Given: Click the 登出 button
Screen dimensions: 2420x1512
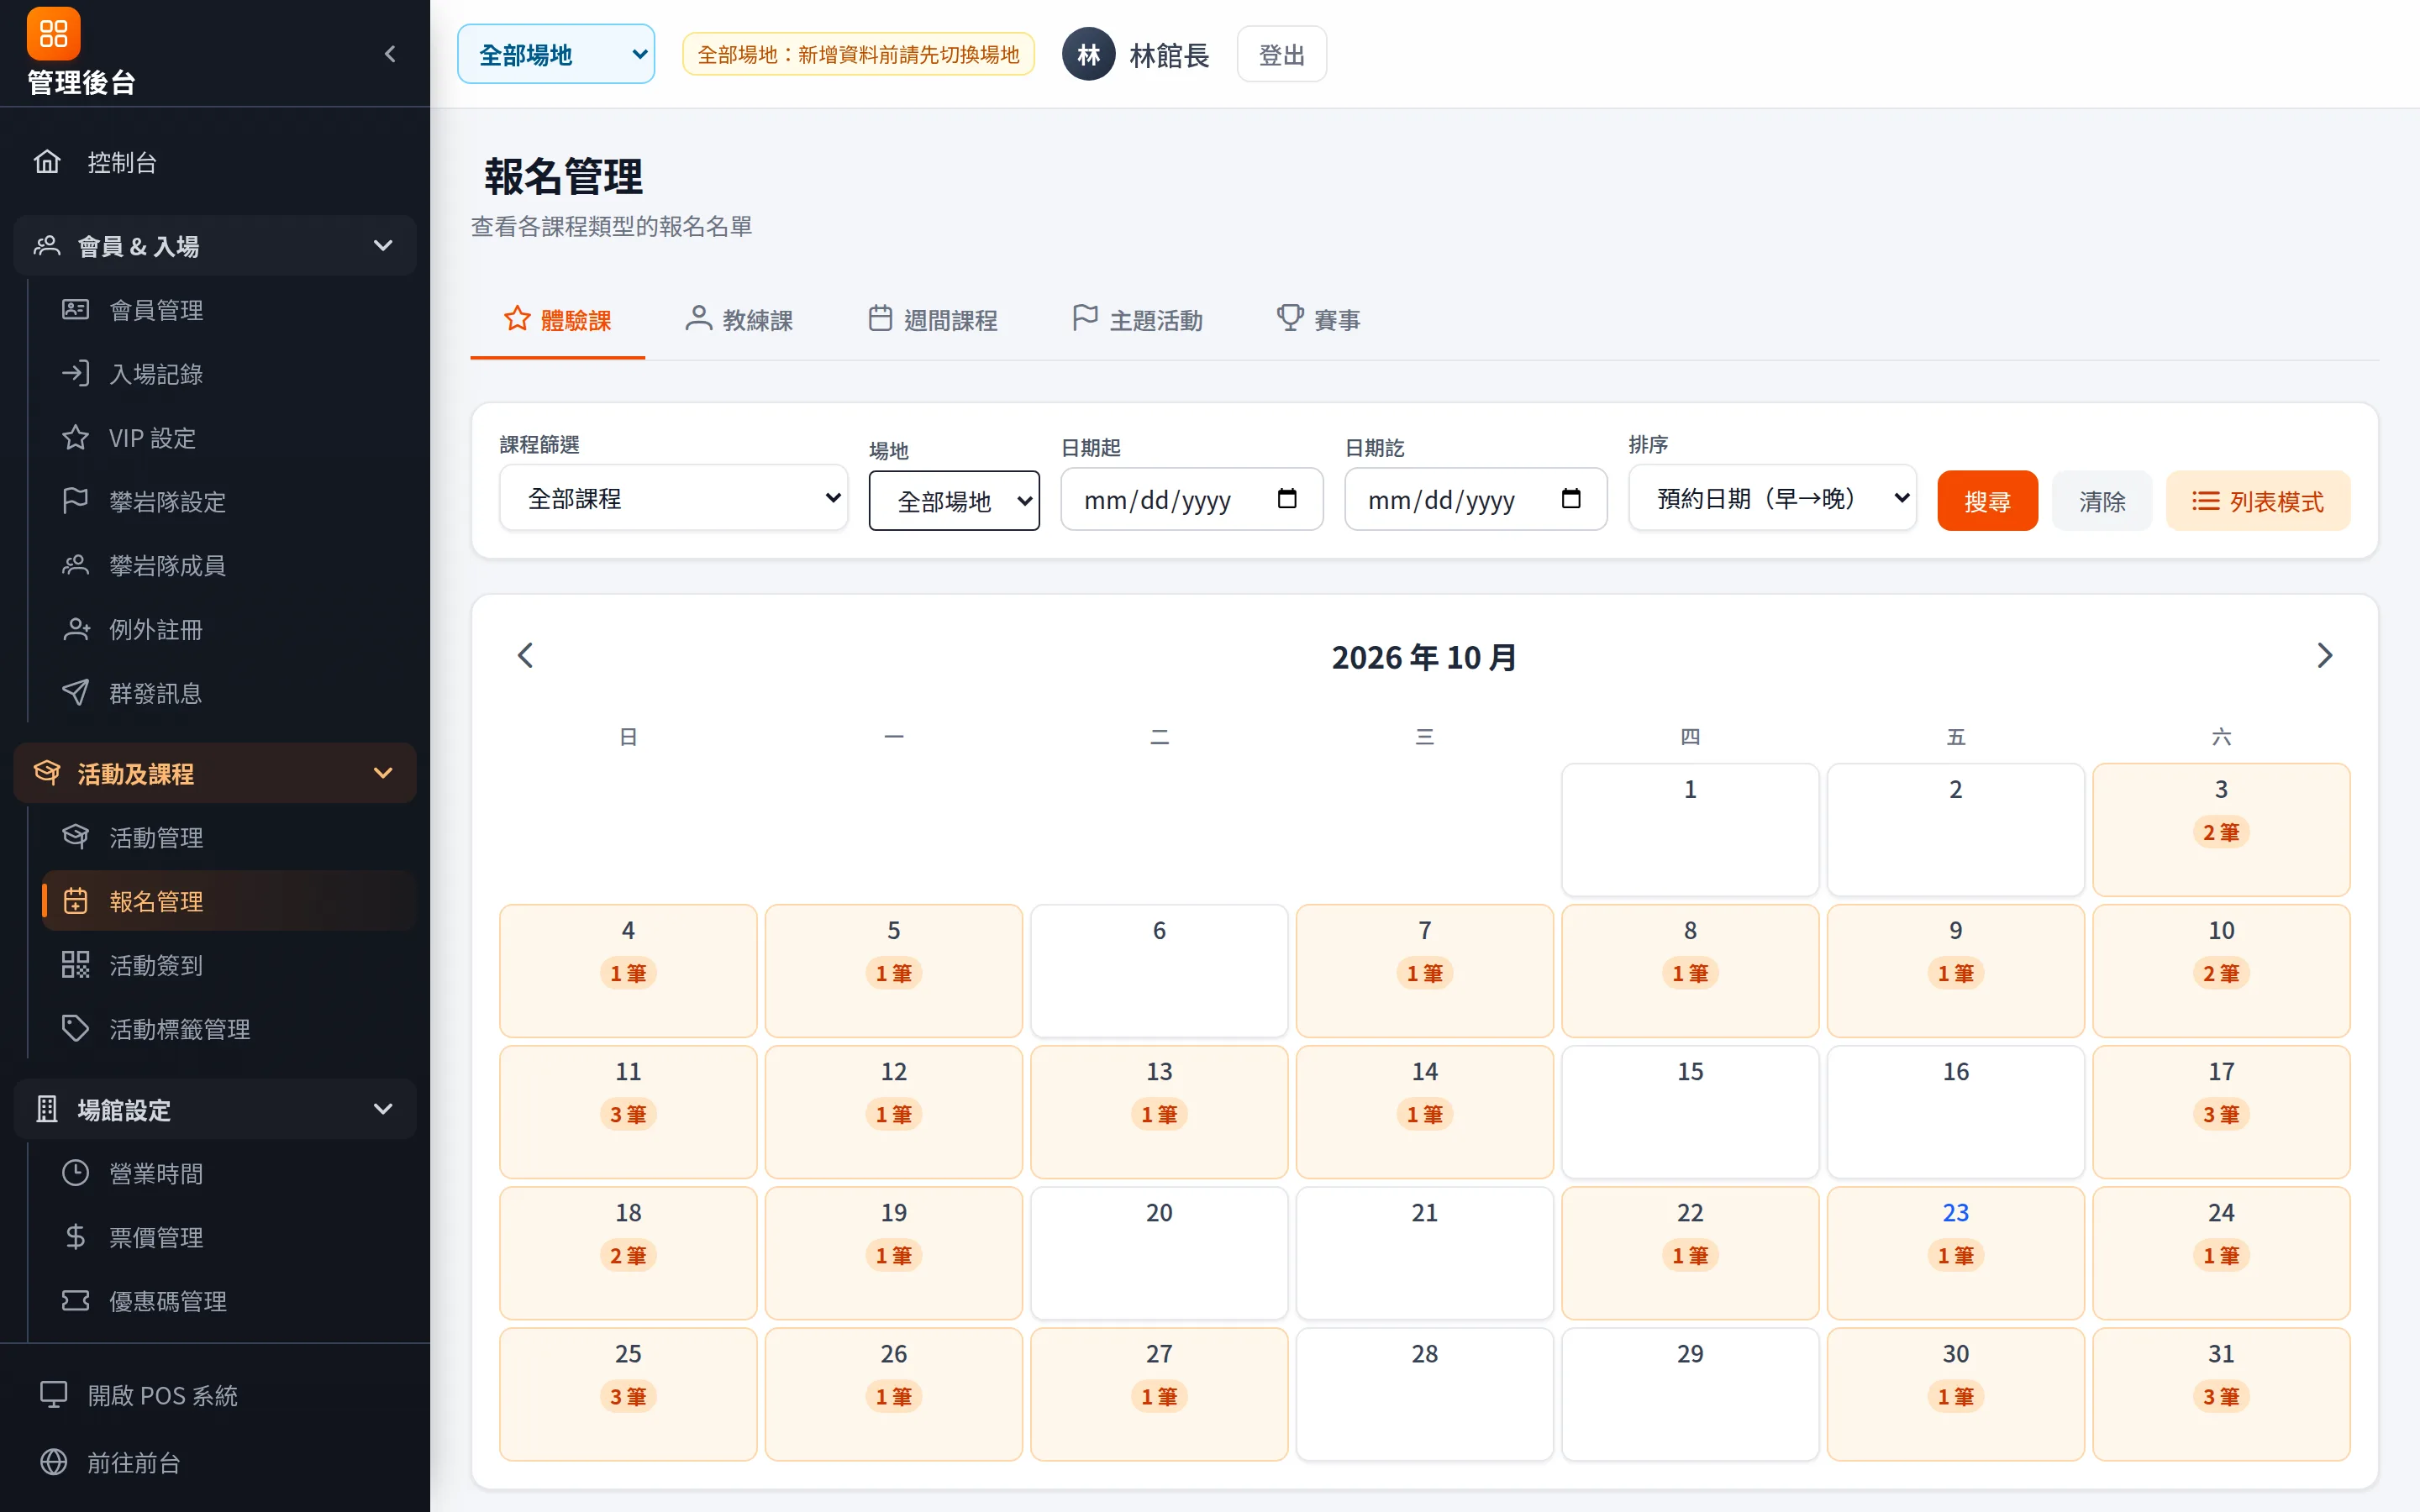Looking at the screenshot, I should tap(1281, 54).
